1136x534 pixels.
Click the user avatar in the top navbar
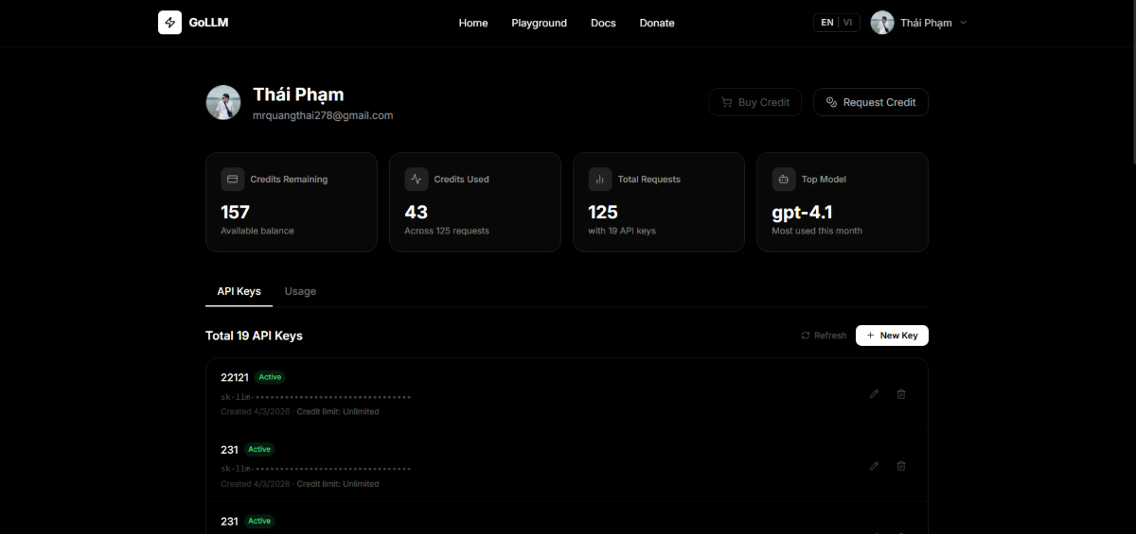(x=882, y=23)
